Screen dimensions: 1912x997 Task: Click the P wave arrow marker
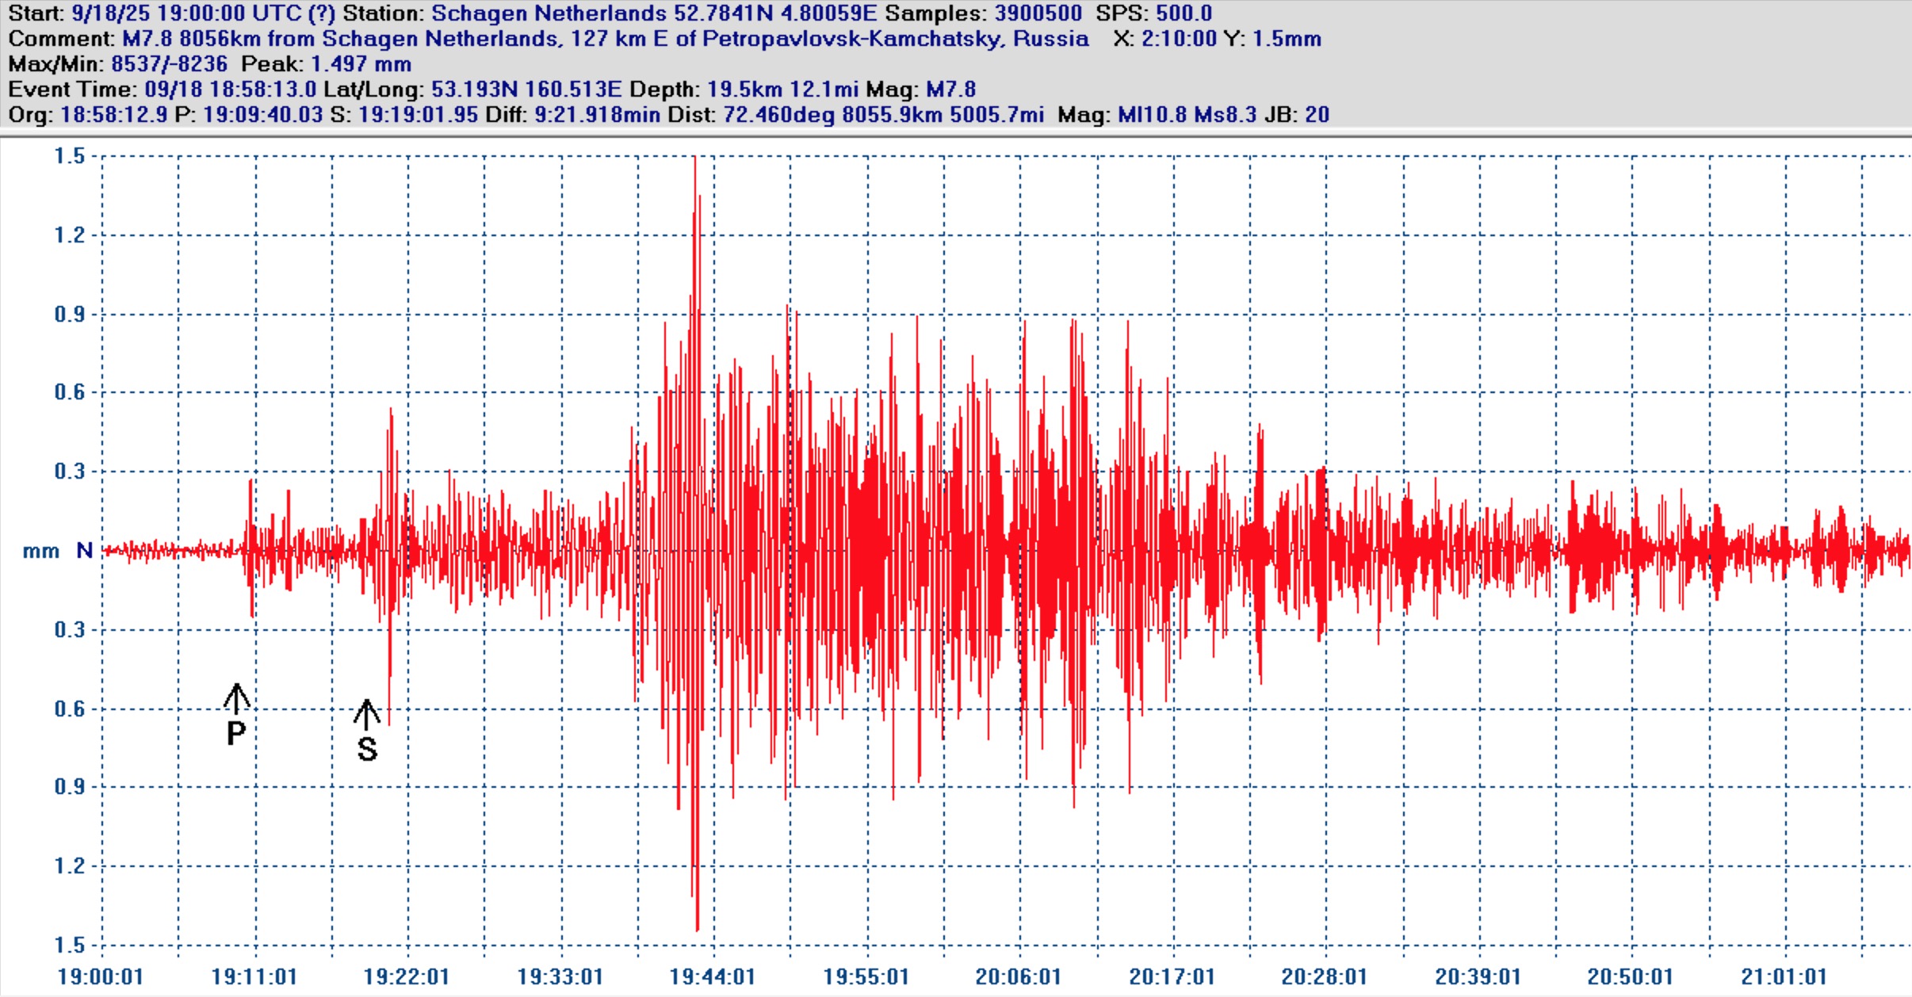click(236, 699)
